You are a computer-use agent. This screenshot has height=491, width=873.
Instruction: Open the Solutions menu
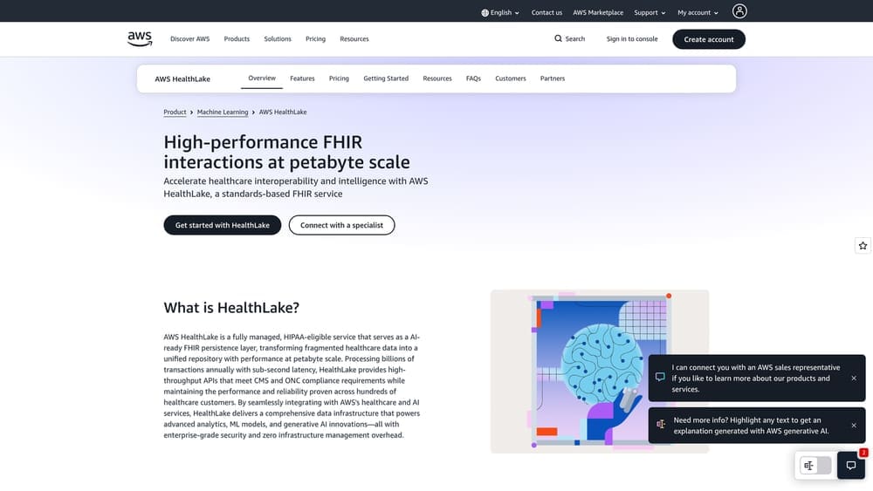coord(278,39)
